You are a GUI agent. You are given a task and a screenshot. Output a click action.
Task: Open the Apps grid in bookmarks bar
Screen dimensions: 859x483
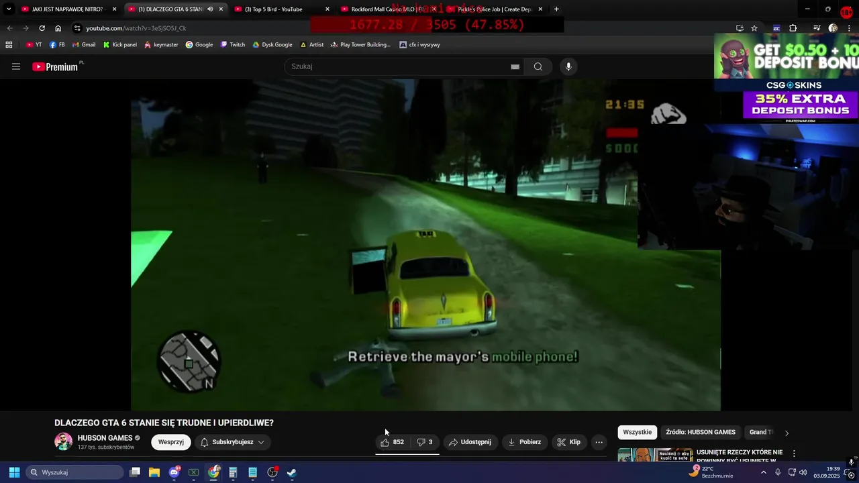[x=9, y=45]
